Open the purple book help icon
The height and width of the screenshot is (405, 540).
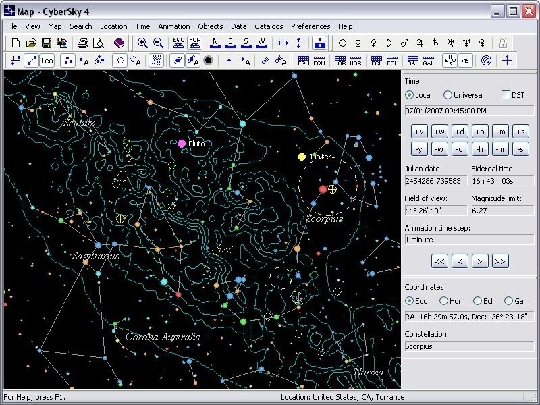pyautogui.click(x=119, y=43)
